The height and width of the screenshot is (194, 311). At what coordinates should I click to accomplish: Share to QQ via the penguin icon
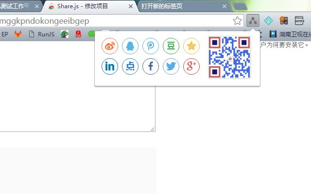coord(130,46)
